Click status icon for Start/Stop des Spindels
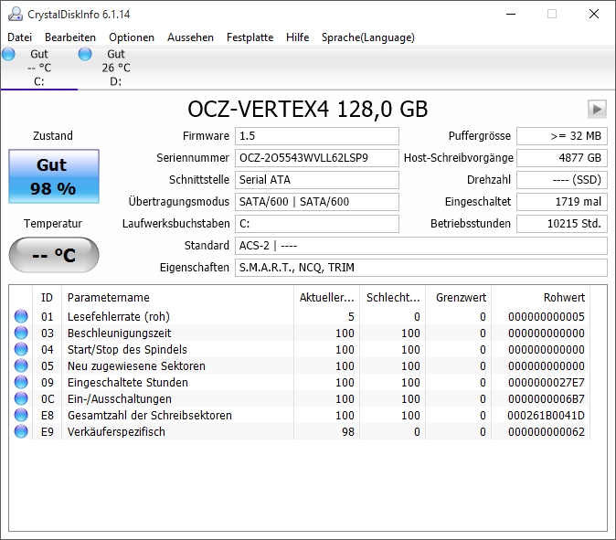Screen dimensions: 616x540 21,349
